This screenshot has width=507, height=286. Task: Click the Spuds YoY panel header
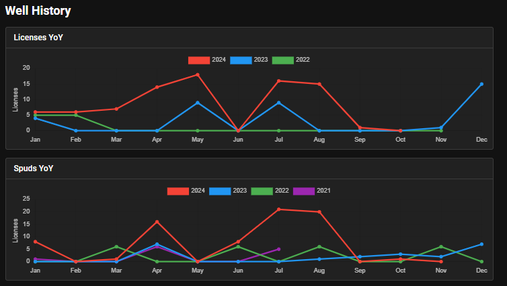34,169
